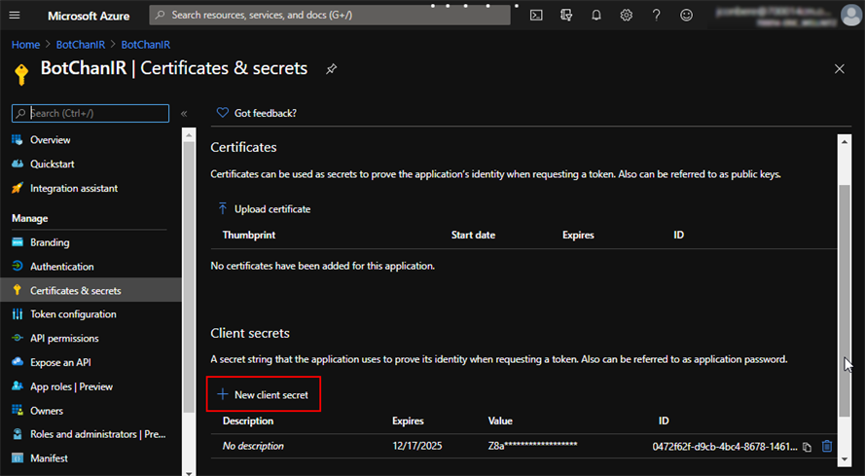Click the certificates Expires column header
Image resolution: width=865 pixels, height=476 pixels.
click(x=578, y=236)
